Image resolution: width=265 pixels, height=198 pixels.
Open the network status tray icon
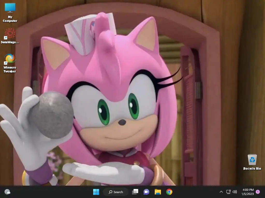pyautogui.click(x=228, y=192)
